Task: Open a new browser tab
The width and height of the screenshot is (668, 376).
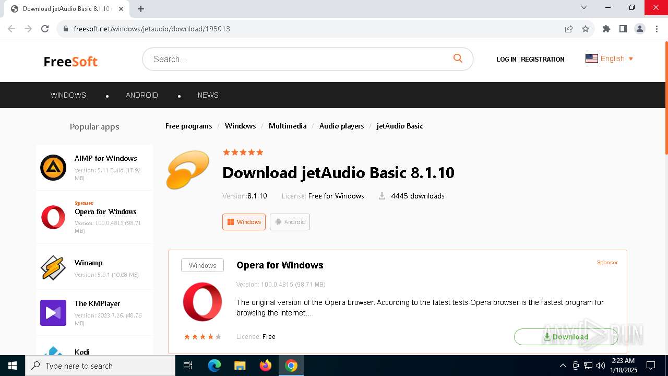Action: [141, 9]
